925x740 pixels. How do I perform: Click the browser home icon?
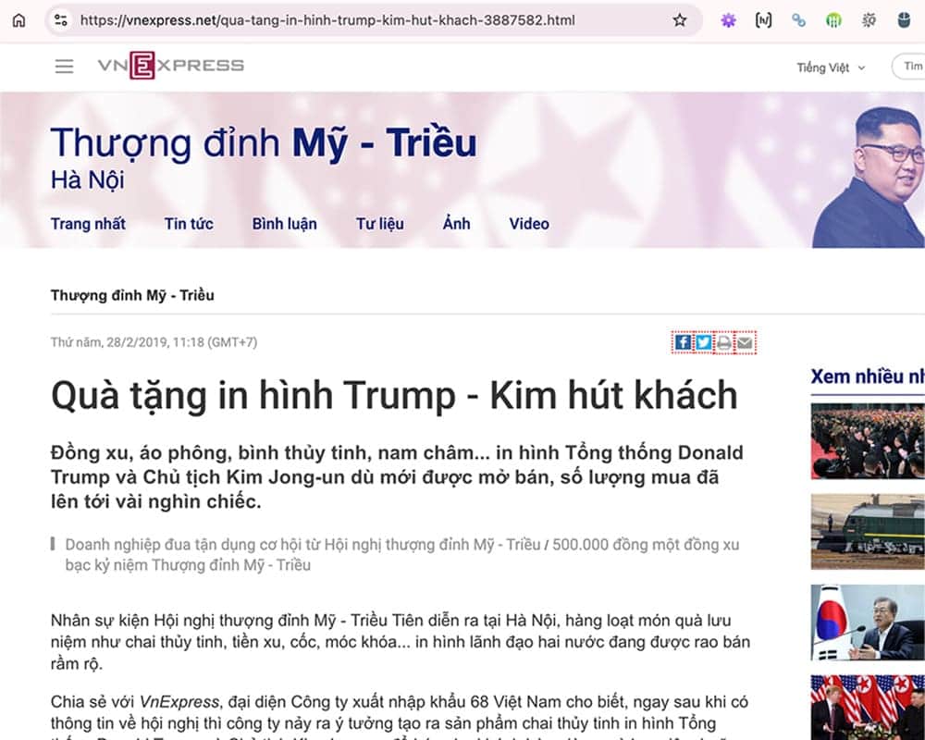point(18,20)
